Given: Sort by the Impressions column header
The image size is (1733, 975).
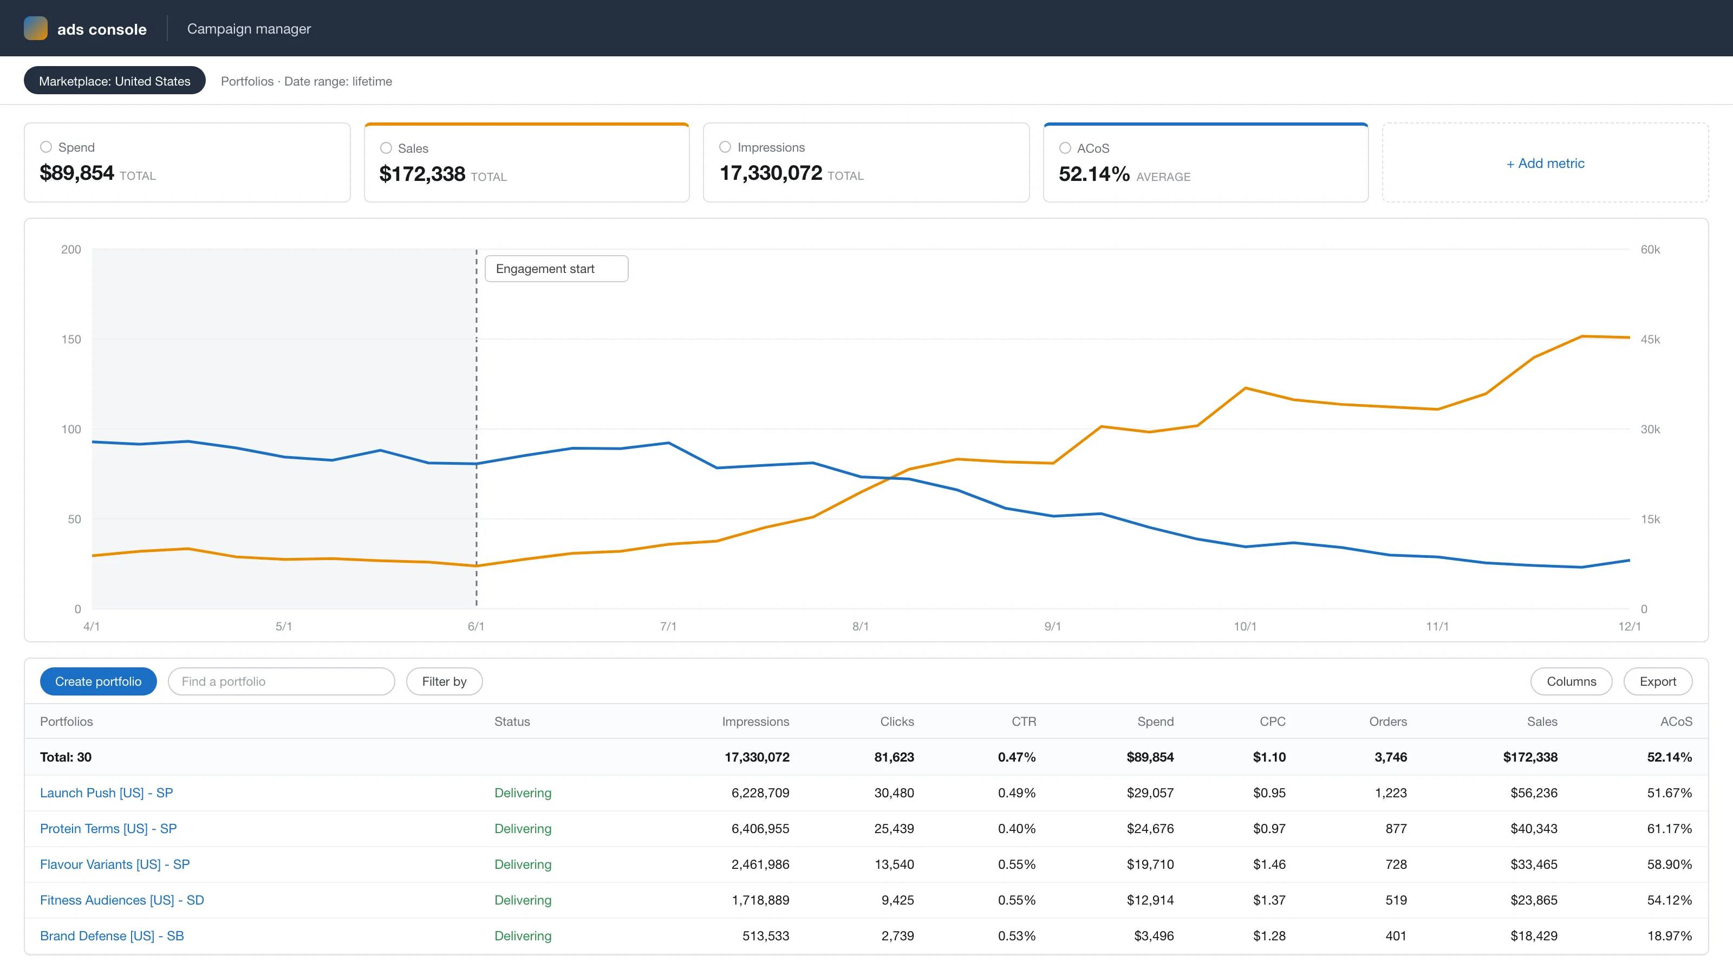Looking at the screenshot, I should pos(755,721).
